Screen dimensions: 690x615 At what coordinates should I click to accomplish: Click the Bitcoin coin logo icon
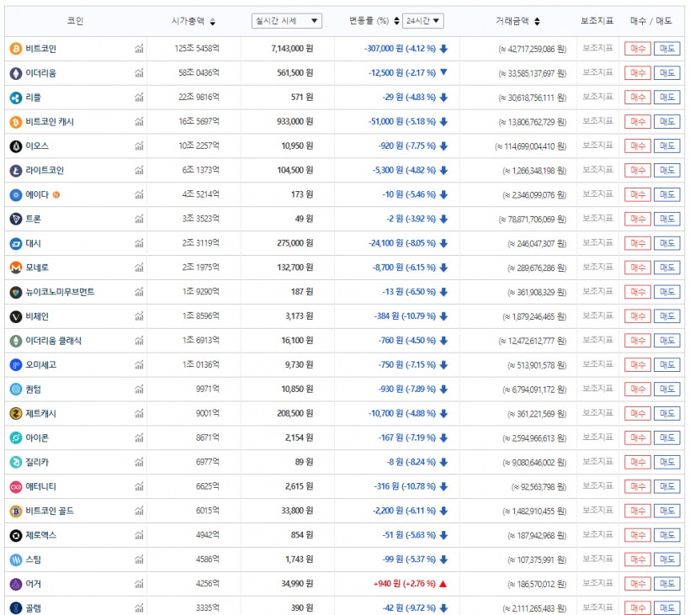[x=16, y=49]
